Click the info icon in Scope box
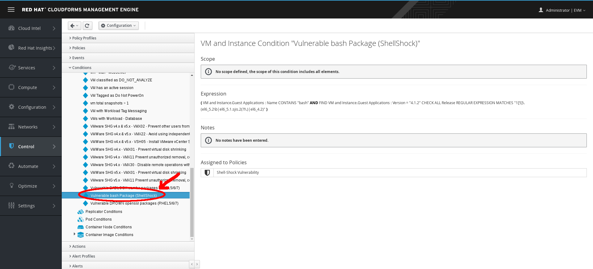Viewport: 593px width, 269px height. [208, 71]
